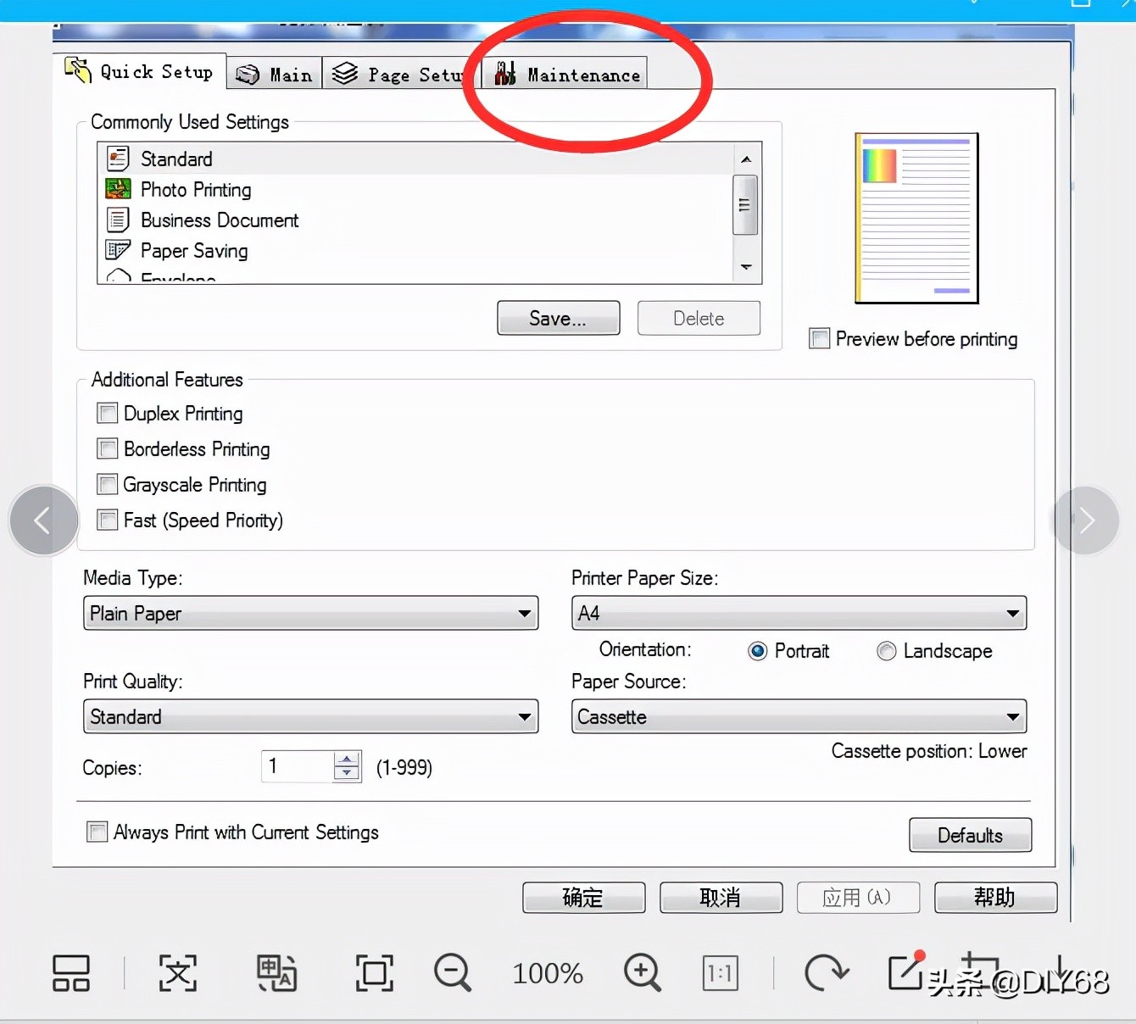Confirm with the 确定 button
The height and width of the screenshot is (1024, 1136).
pyautogui.click(x=584, y=898)
